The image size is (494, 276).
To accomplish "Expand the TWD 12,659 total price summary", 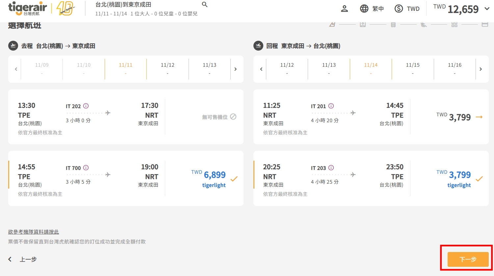I will tap(487, 9).
